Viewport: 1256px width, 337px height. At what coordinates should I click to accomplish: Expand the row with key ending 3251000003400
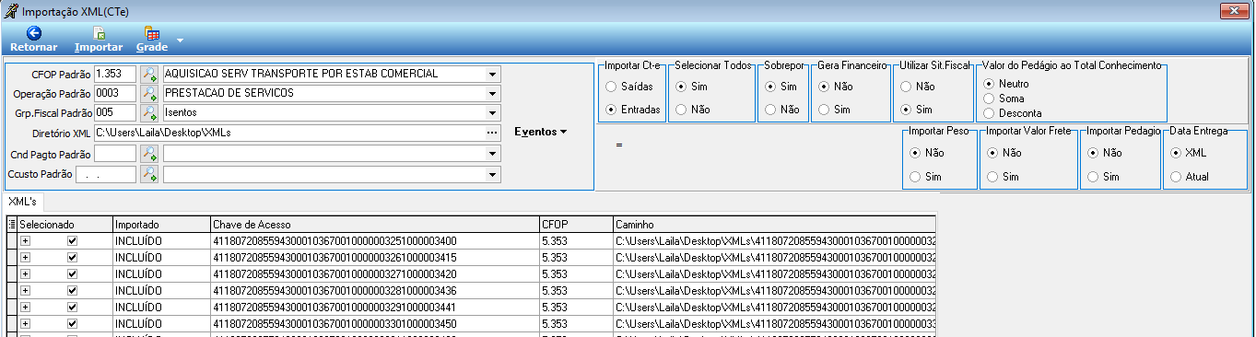(26, 241)
